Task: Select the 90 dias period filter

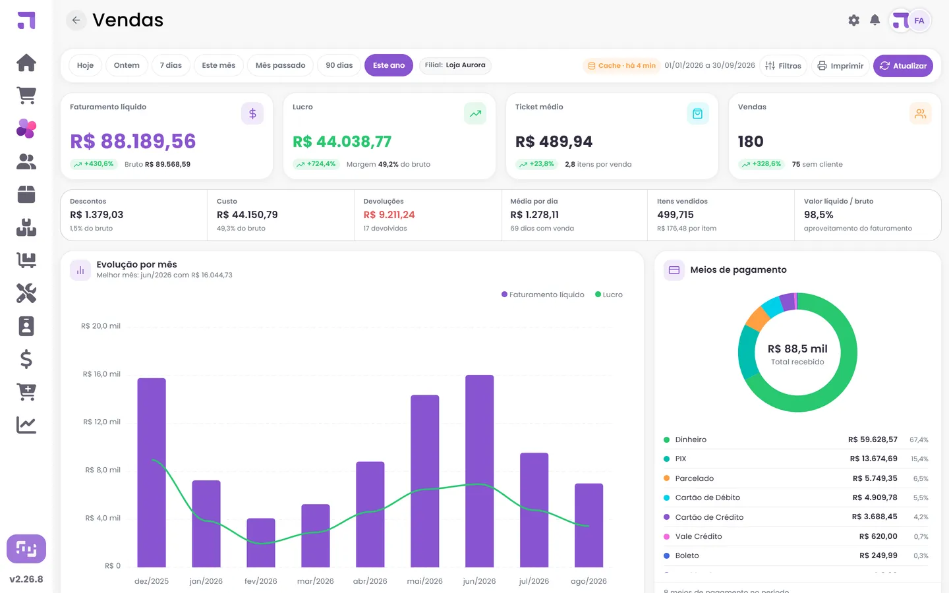Action: pos(339,65)
